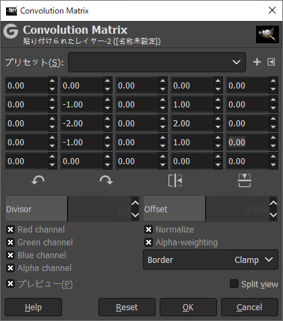Click the -2.00 matrix cell

(82, 123)
